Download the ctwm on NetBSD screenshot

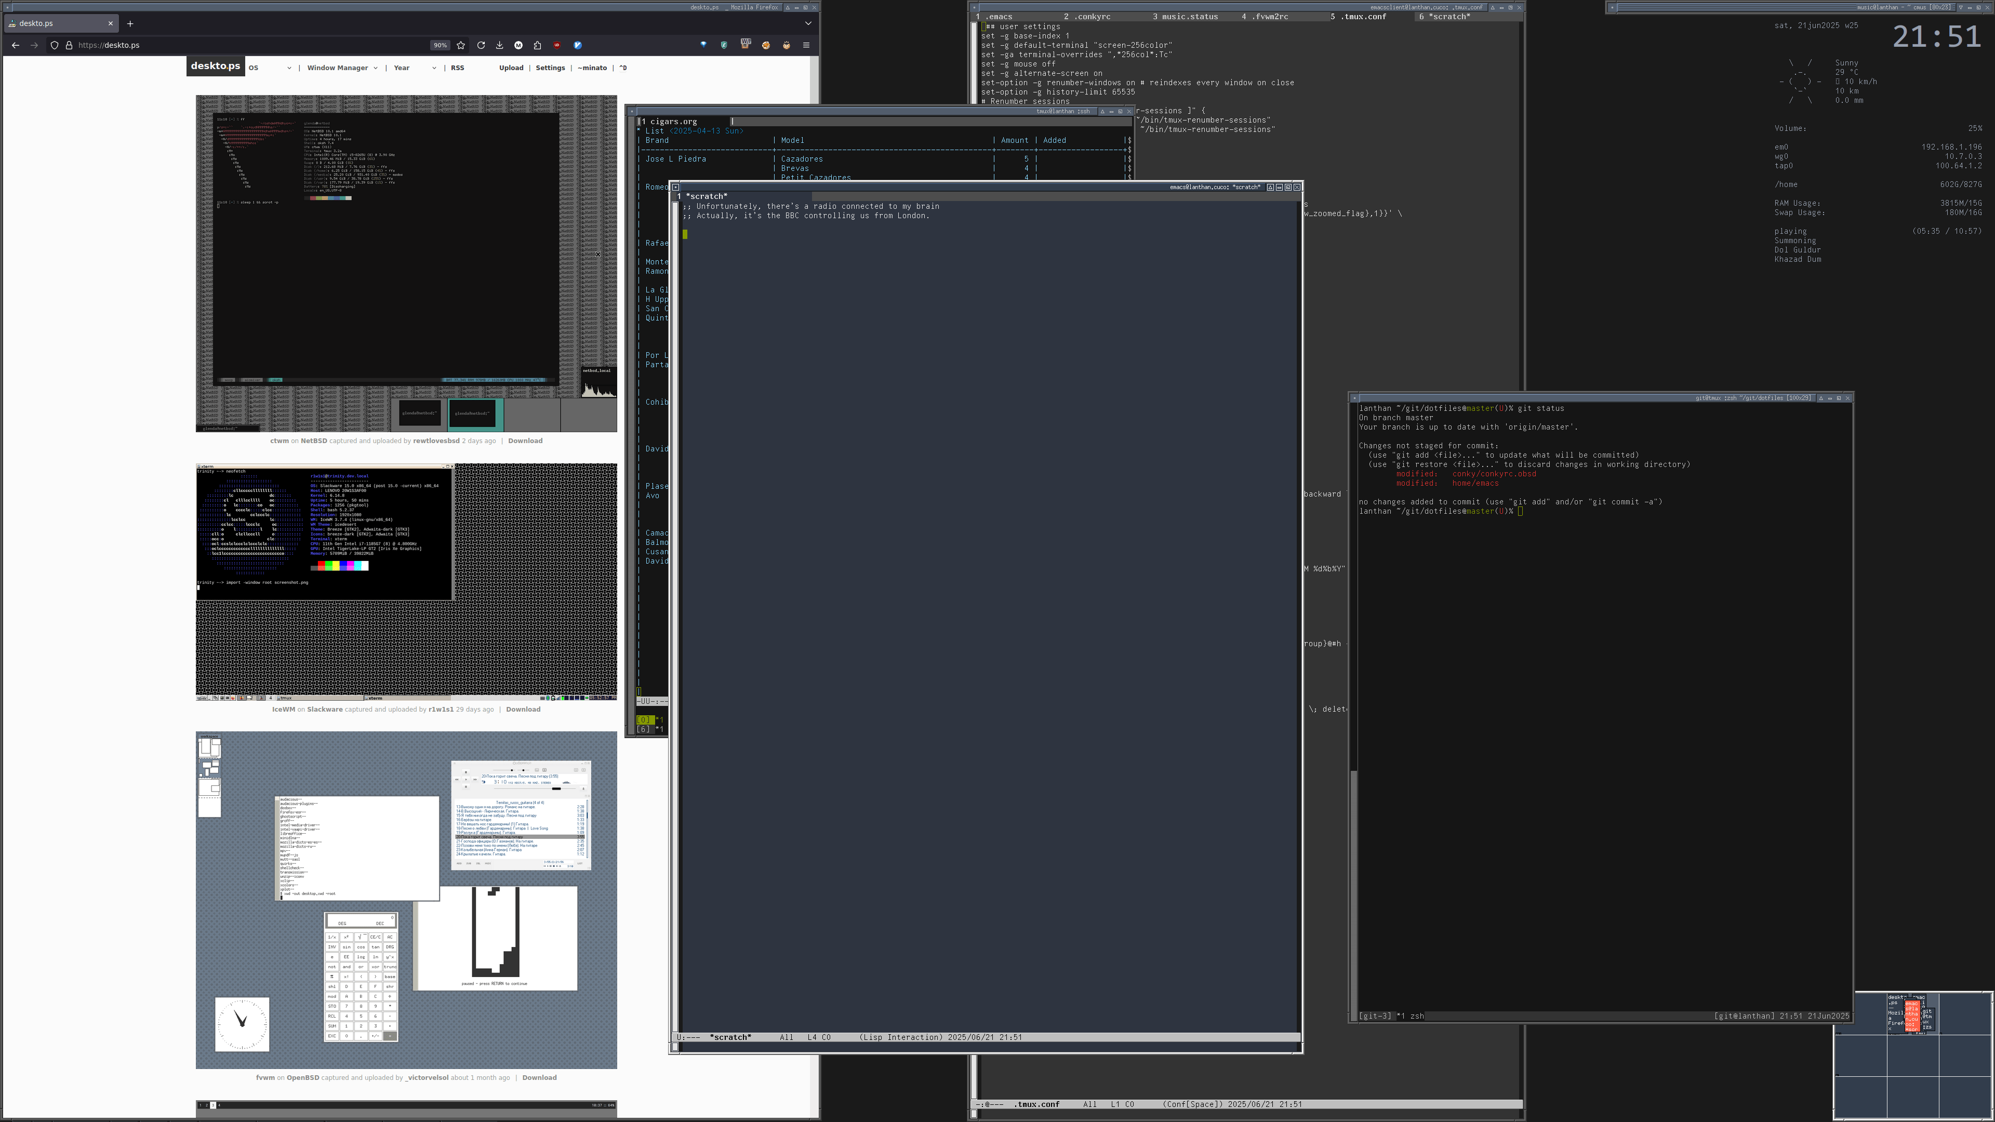[525, 440]
